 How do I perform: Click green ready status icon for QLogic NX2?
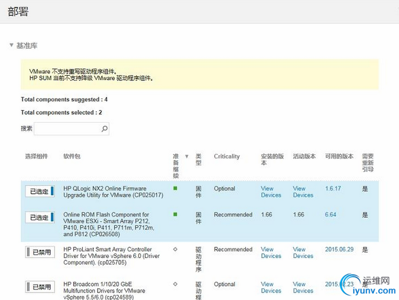click(x=175, y=188)
